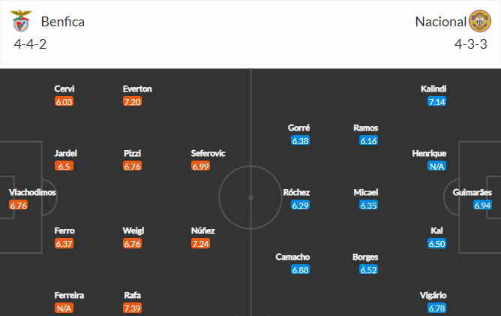Select Camacho in Nacional lineup
This screenshot has width=501, height=316.
click(x=292, y=257)
